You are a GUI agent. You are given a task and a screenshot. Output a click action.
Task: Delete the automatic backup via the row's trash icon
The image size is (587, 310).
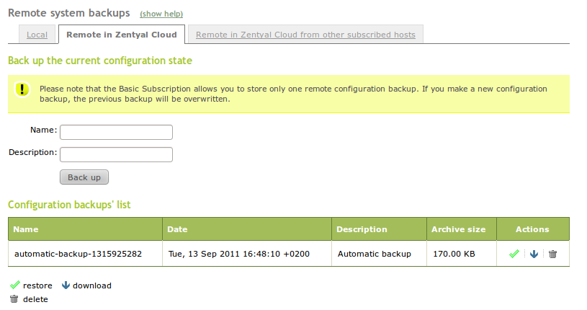pos(552,254)
